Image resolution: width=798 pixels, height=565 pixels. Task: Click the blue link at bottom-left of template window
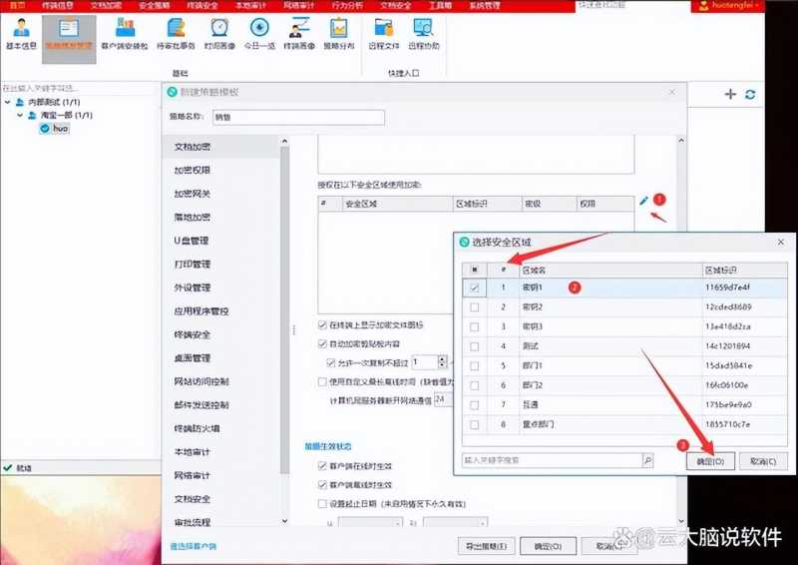(193, 546)
